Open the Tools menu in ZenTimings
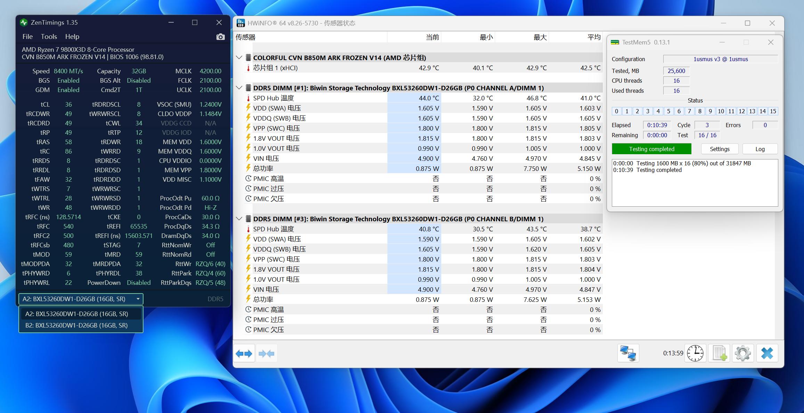The image size is (804, 413). 49,36
